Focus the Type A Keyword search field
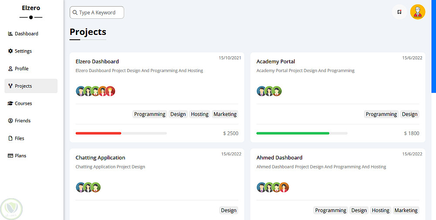The height and width of the screenshot is (220, 436). pos(100,13)
